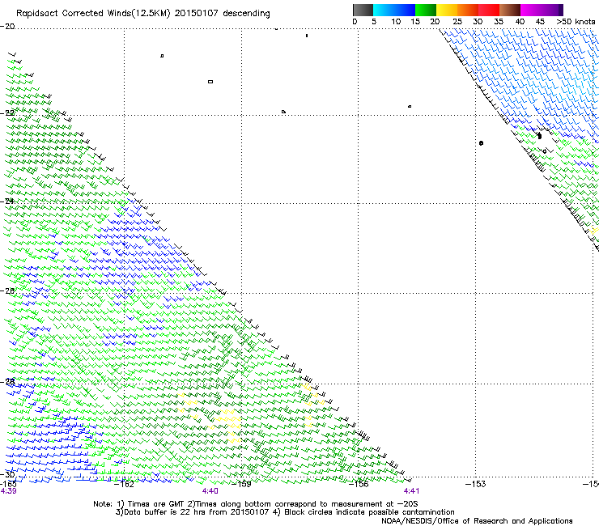599x526 pixels.
Task: Click the -26 latitude axis label
Action: coord(7,291)
